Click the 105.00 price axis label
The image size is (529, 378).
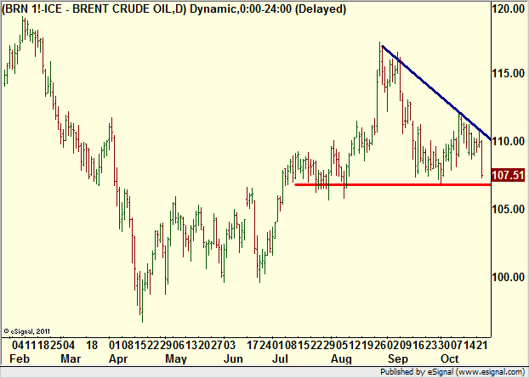click(x=509, y=209)
